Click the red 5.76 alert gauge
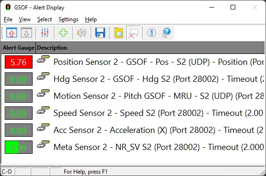 pos(18,62)
